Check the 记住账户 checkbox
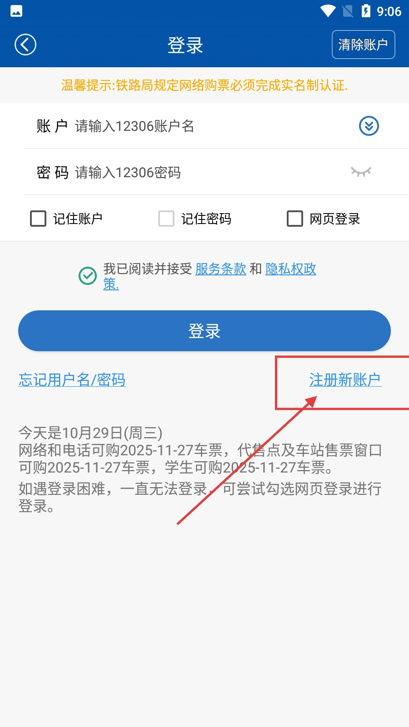 38,219
